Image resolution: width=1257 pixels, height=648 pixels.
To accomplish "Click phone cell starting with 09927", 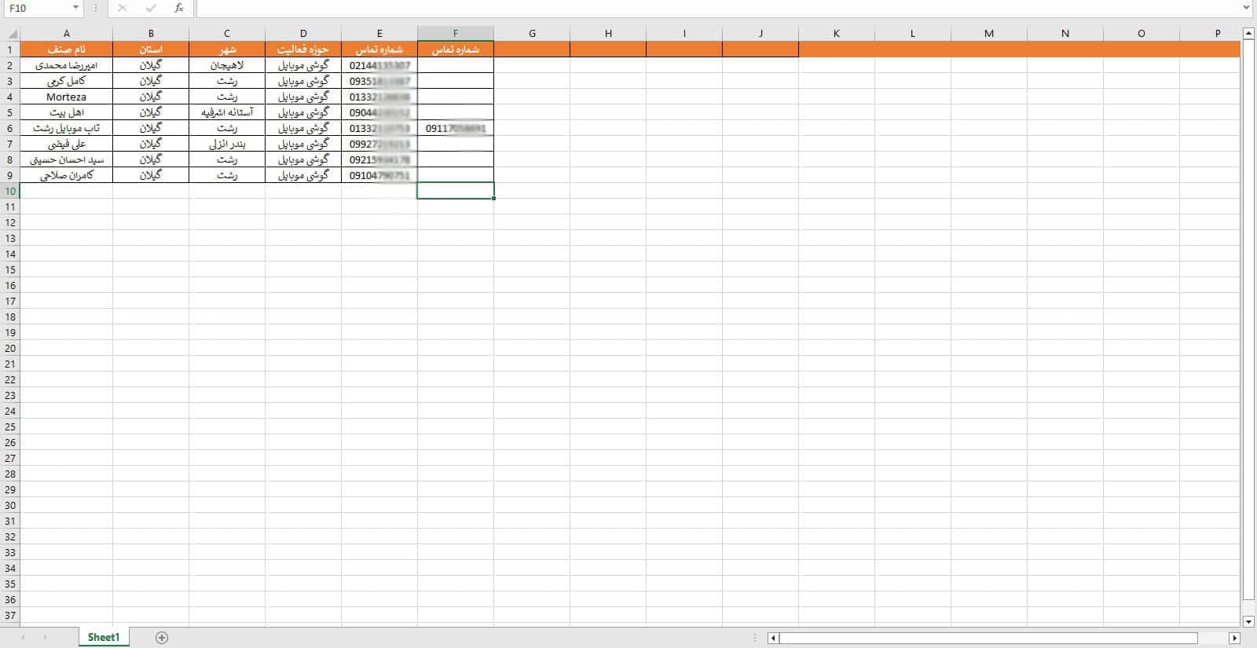I will tap(379, 144).
